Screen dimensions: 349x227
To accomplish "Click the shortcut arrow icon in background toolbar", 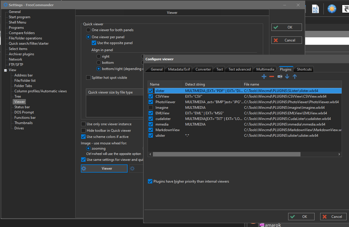I will (x=346, y=9).
